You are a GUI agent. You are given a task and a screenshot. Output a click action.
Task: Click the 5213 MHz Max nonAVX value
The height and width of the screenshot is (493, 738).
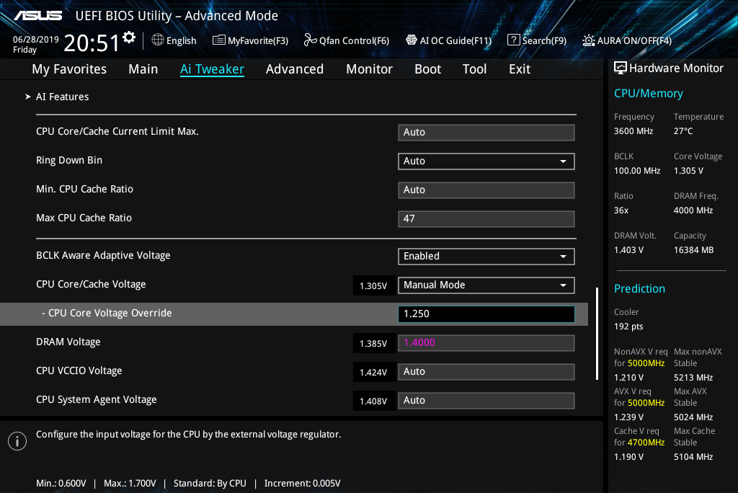693,378
